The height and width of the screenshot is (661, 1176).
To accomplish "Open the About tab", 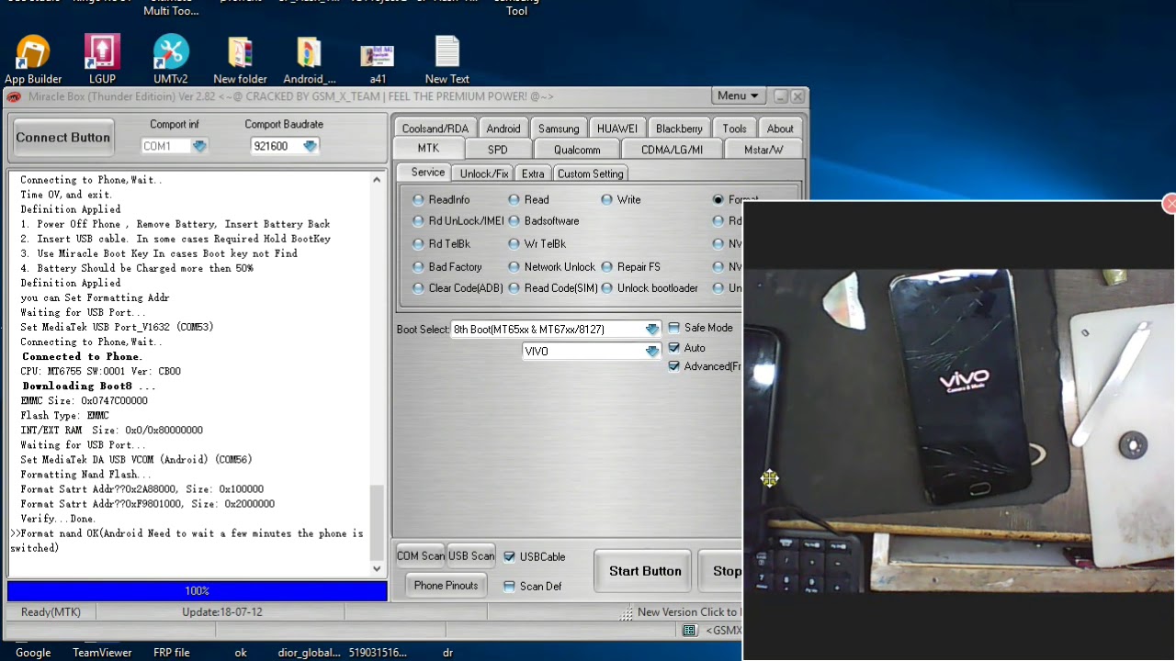I will [780, 129].
